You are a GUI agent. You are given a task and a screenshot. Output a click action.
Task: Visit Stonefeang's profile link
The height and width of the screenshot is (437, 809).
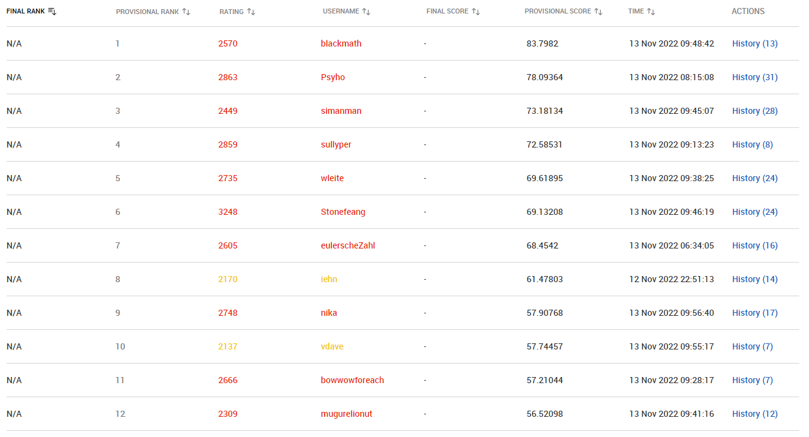click(343, 212)
